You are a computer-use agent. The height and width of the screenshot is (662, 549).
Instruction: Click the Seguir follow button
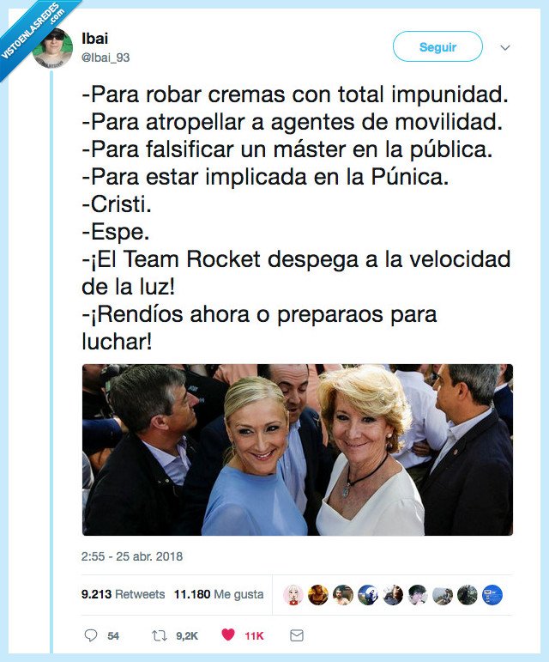(x=437, y=47)
